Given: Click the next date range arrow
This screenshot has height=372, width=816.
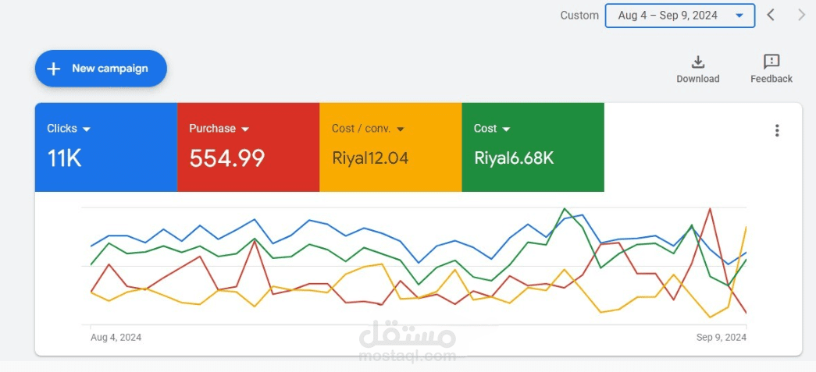Looking at the screenshot, I should (801, 15).
